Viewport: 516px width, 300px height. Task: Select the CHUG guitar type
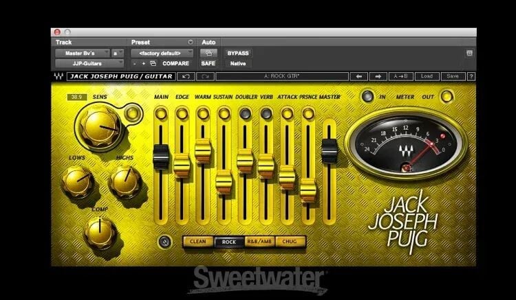pos(290,242)
